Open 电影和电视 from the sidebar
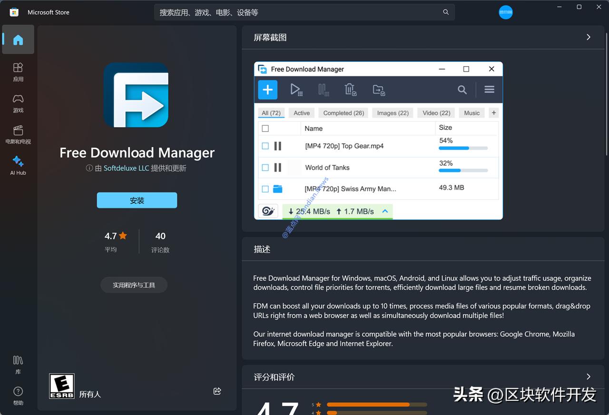609x415 pixels. tap(18, 134)
